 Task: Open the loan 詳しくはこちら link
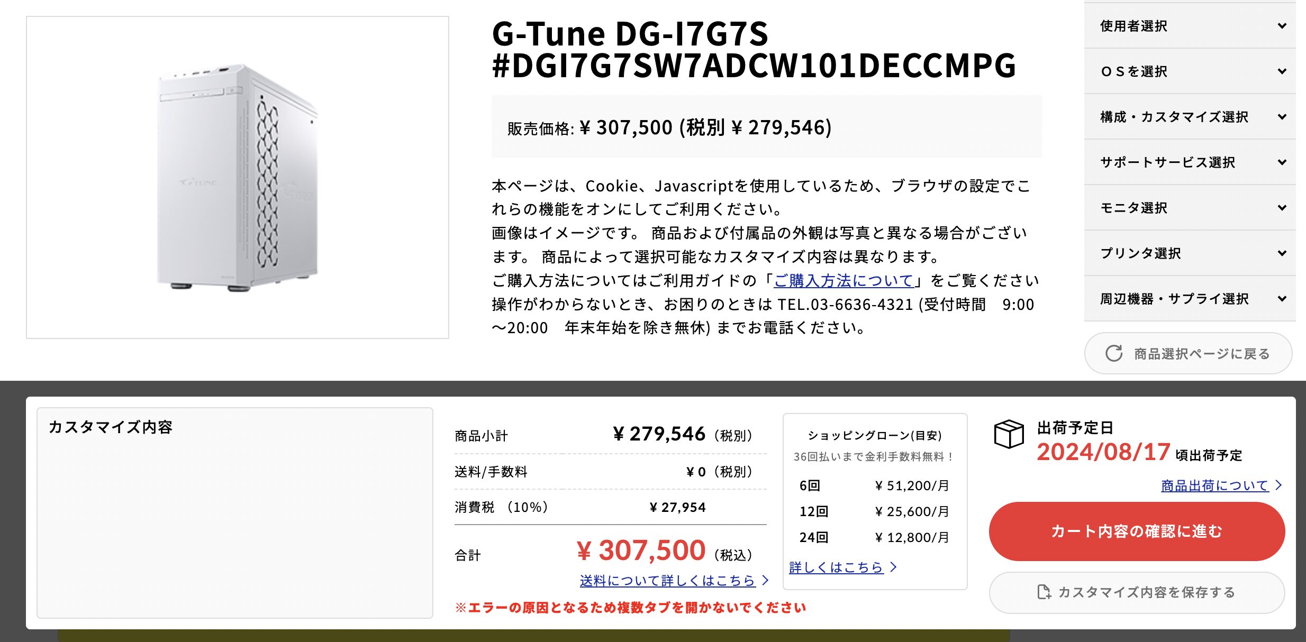click(836, 567)
